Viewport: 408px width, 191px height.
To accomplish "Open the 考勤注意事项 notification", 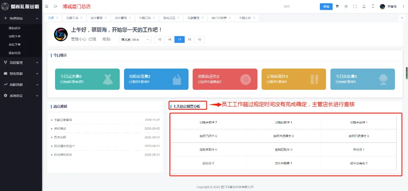I will (63, 120).
